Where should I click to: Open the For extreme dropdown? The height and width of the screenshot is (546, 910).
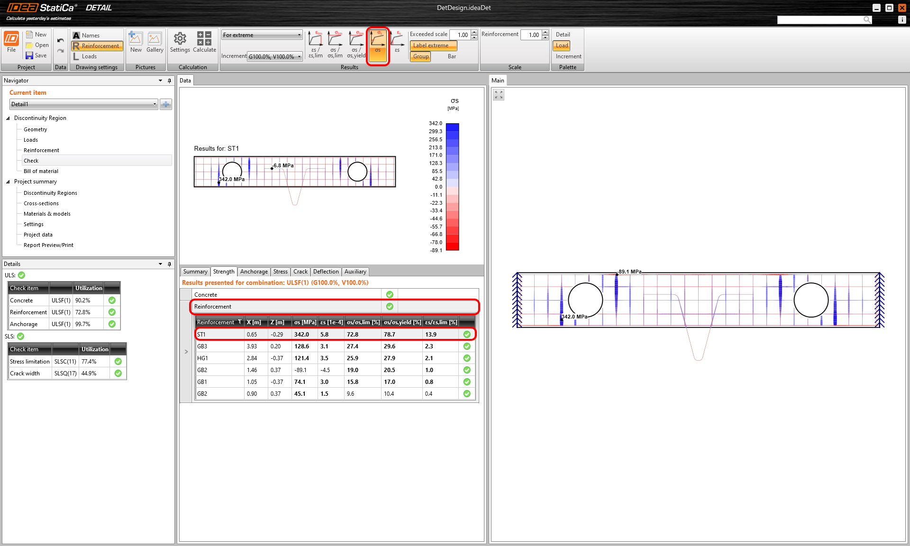[262, 35]
